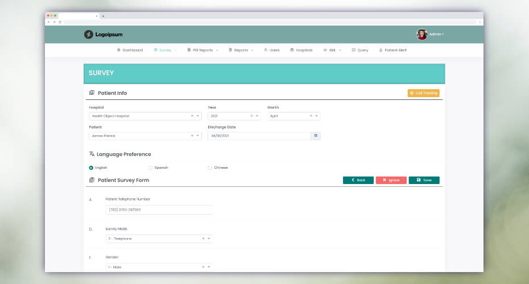The image size is (529, 284).
Task: Go to the Dashboard menu item
Action: click(x=130, y=50)
